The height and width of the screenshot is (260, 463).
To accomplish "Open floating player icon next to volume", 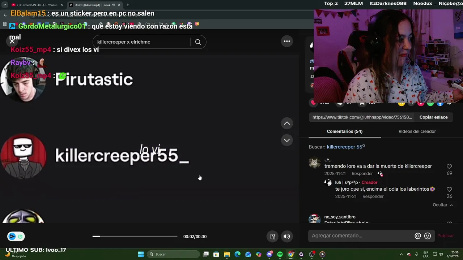I will click(x=273, y=237).
